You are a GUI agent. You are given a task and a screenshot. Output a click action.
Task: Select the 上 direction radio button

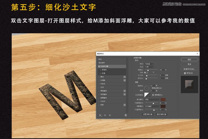pos(145,72)
